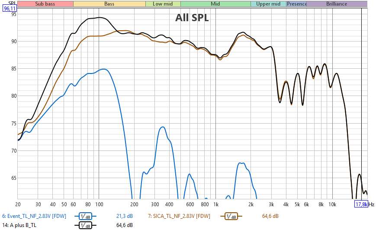Viewport: 376px width, 230px height.
Task: Click the 64,6 dB readout of SICA trace
Action: (270, 216)
